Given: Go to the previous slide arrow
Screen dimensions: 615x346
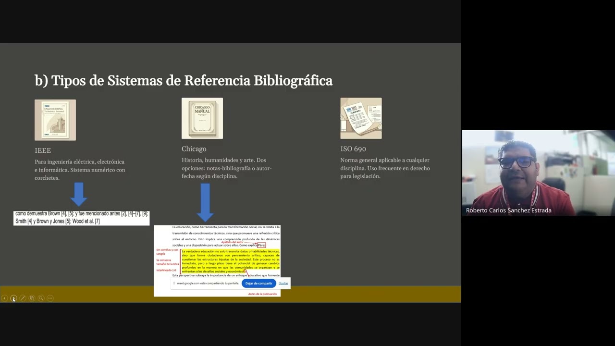Looking at the screenshot, I should pyautogui.click(x=4, y=298).
